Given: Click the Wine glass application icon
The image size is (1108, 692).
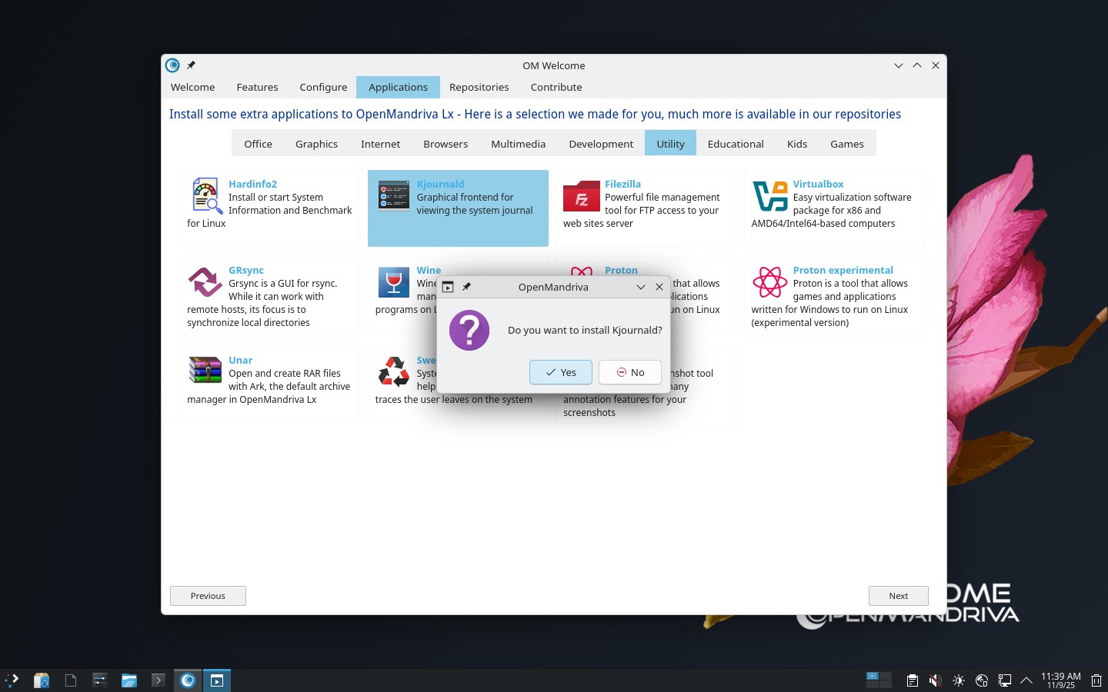Looking at the screenshot, I should [x=393, y=282].
